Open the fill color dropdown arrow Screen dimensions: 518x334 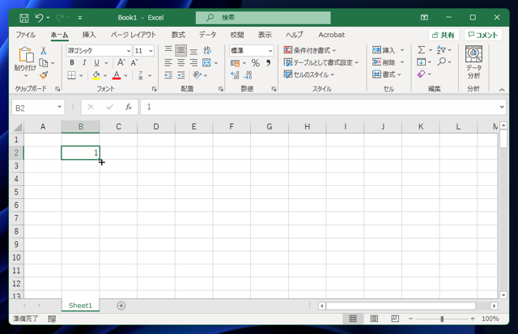tap(105, 75)
